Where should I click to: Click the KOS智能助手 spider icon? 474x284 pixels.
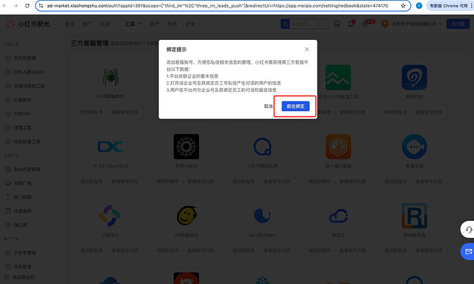(111, 78)
